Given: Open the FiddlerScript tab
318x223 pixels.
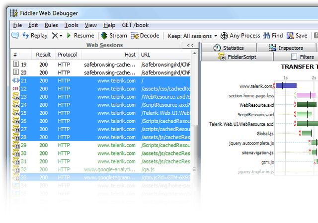Looking at the screenshot, I should [x=237, y=57].
